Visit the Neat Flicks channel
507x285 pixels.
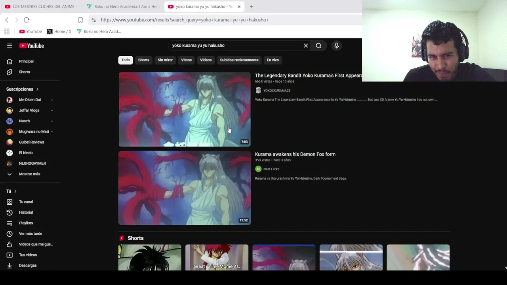(271, 169)
